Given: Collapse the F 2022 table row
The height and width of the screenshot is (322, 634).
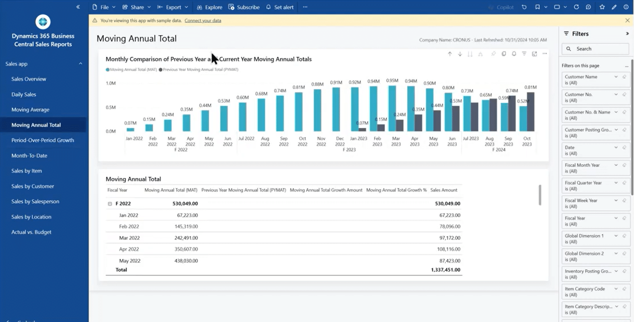Looking at the screenshot, I should pyautogui.click(x=110, y=204).
